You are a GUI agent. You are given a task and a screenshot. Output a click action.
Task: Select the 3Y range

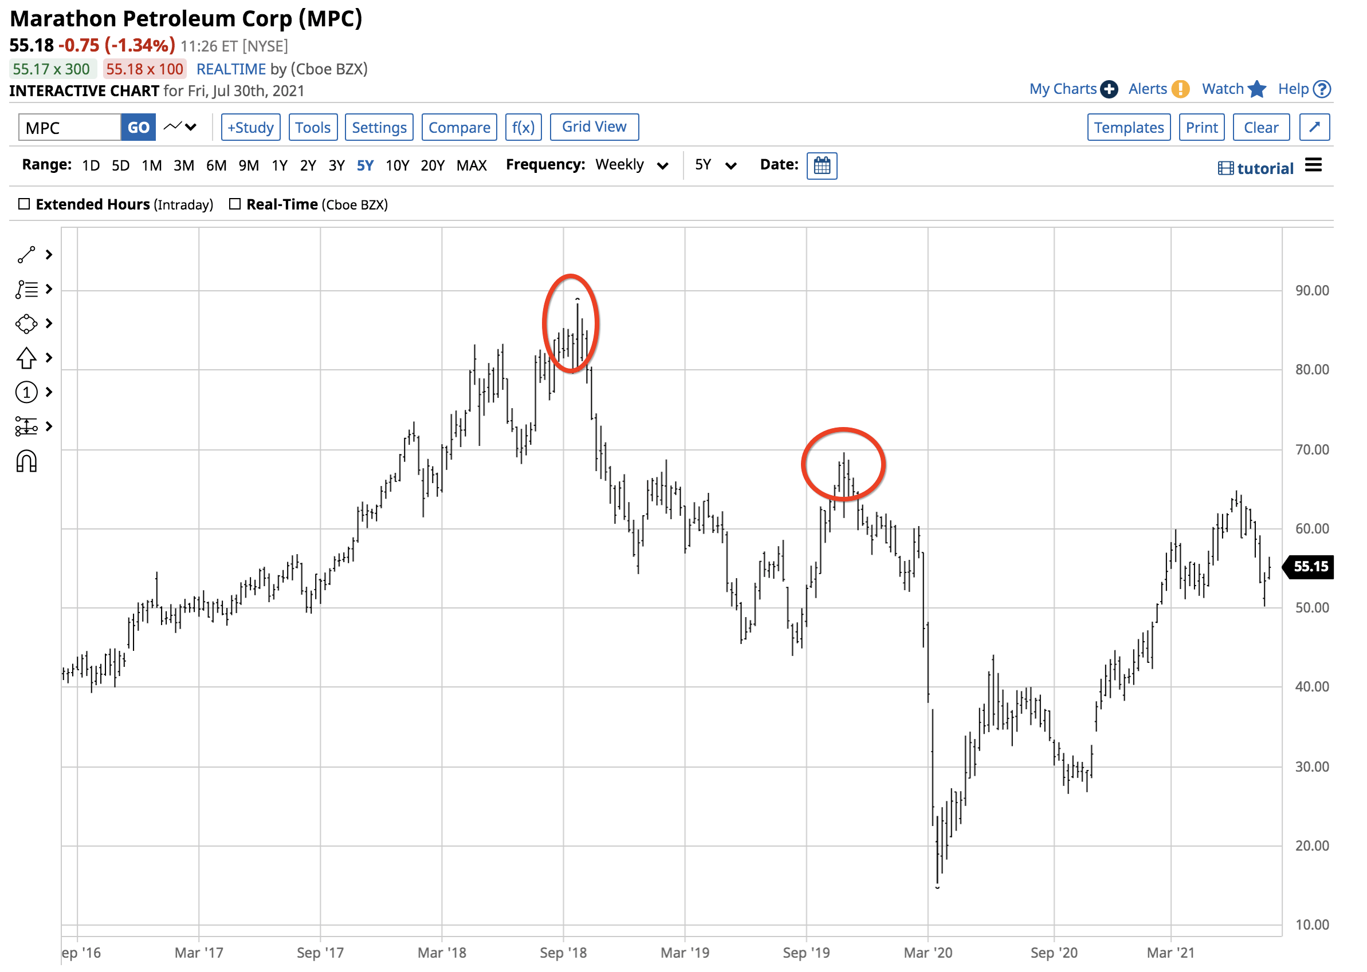[x=337, y=165]
